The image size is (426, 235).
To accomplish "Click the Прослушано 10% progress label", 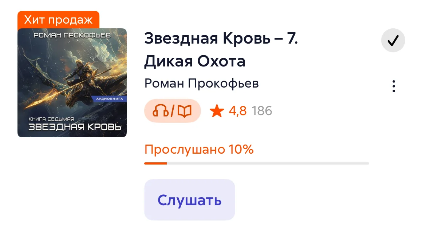I will [x=199, y=149].
